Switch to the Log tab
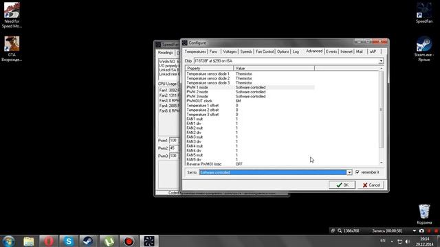Image resolution: width=440 pixels, height=247 pixels. tap(296, 51)
